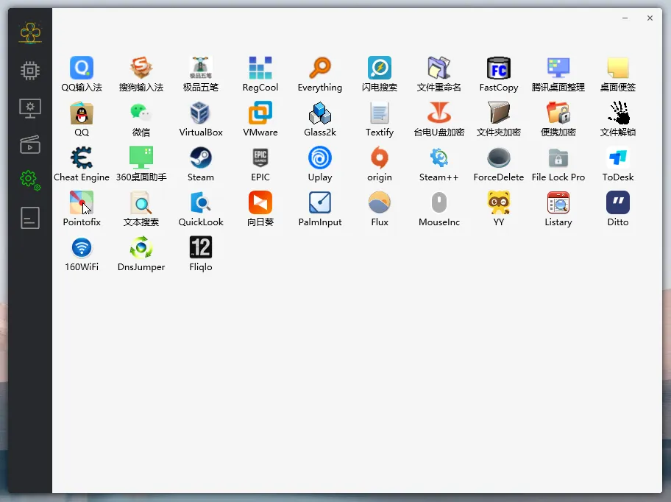This screenshot has width=671, height=502.
Task: Open 向日葵 remote control
Action: pos(260,202)
